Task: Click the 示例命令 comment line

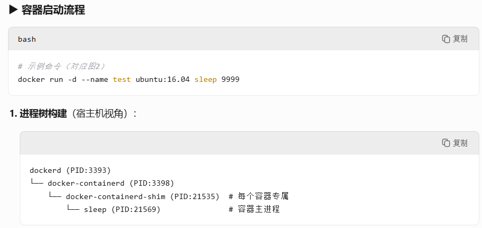Action: pyautogui.click(x=61, y=66)
